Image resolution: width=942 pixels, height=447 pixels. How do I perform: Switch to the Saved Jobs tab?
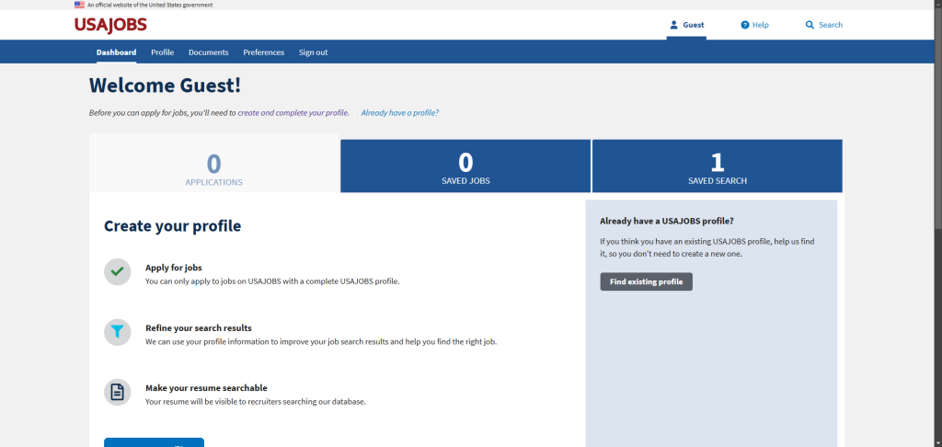pos(465,166)
